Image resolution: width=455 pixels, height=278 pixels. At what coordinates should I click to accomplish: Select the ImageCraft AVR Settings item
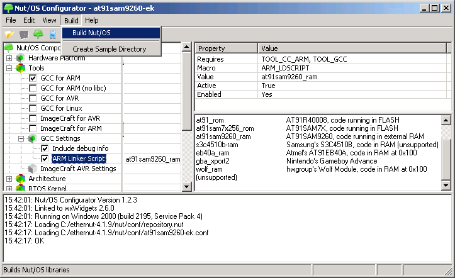[78, 169]
